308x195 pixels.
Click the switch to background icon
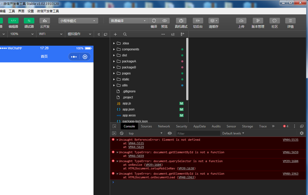pos(198,21)
